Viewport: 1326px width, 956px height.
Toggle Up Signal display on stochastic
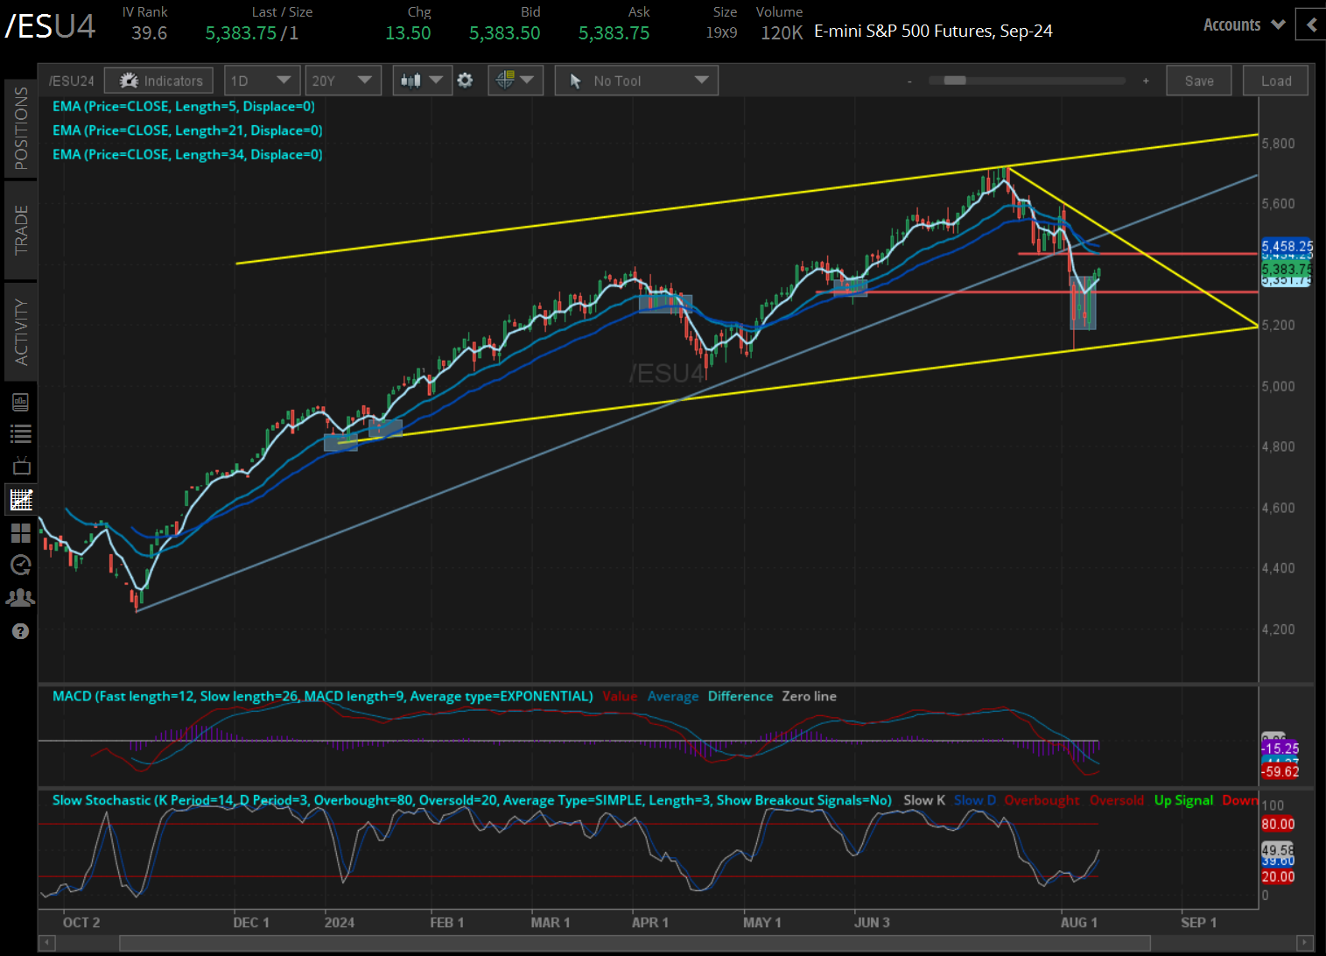coord(1183,799)
